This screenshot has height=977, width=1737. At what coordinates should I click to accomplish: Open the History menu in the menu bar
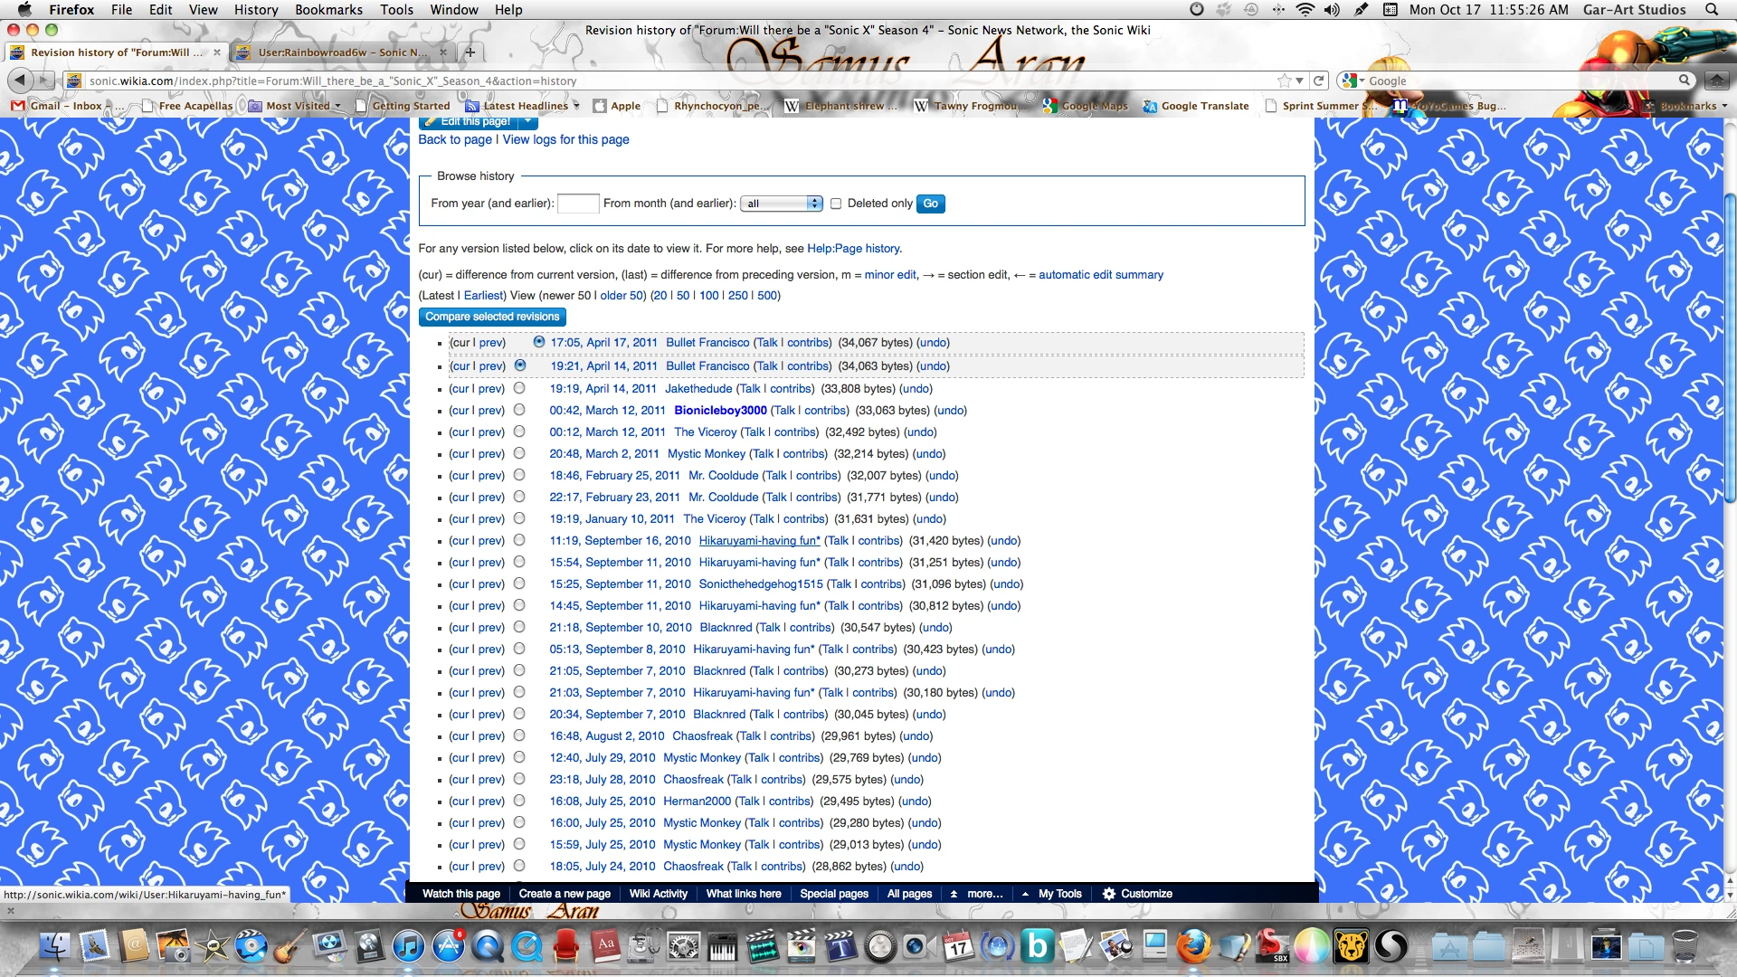pyautogui.click(x=255, y=10)
